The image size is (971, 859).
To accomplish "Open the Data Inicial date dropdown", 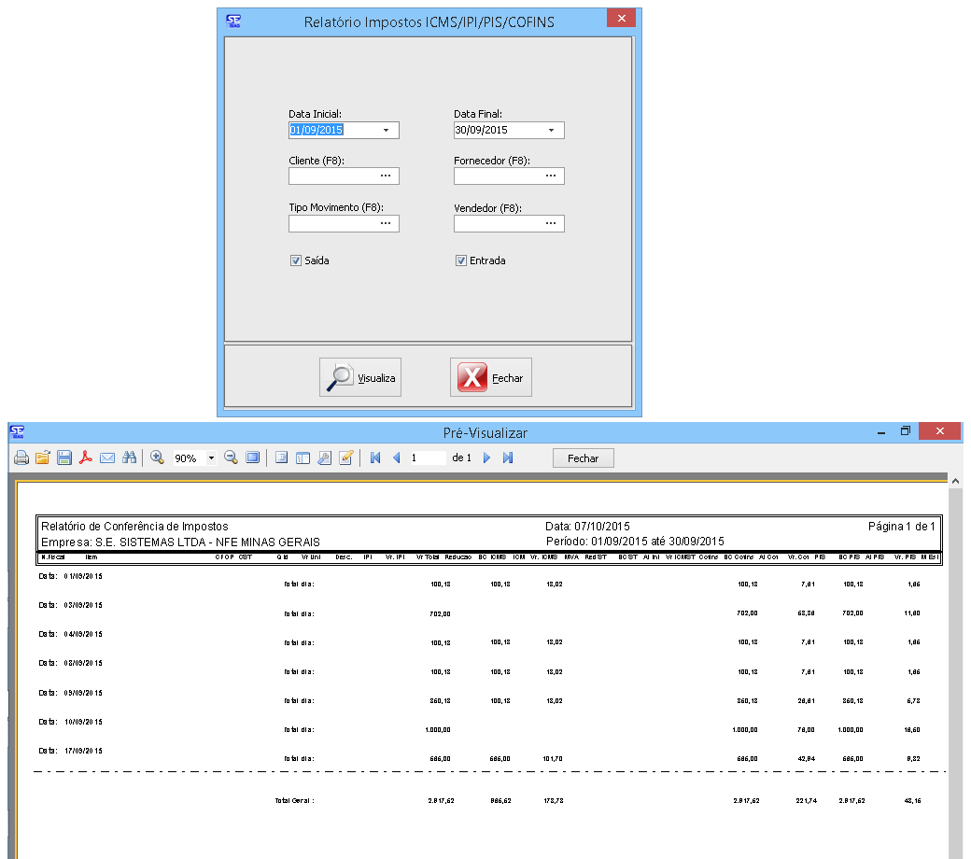I will point(386,131).
